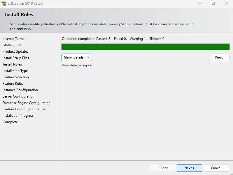The image size is (233, 175).
Task: Close the SQL Server 2019 Setup window
Action: (x=227, y=3)
